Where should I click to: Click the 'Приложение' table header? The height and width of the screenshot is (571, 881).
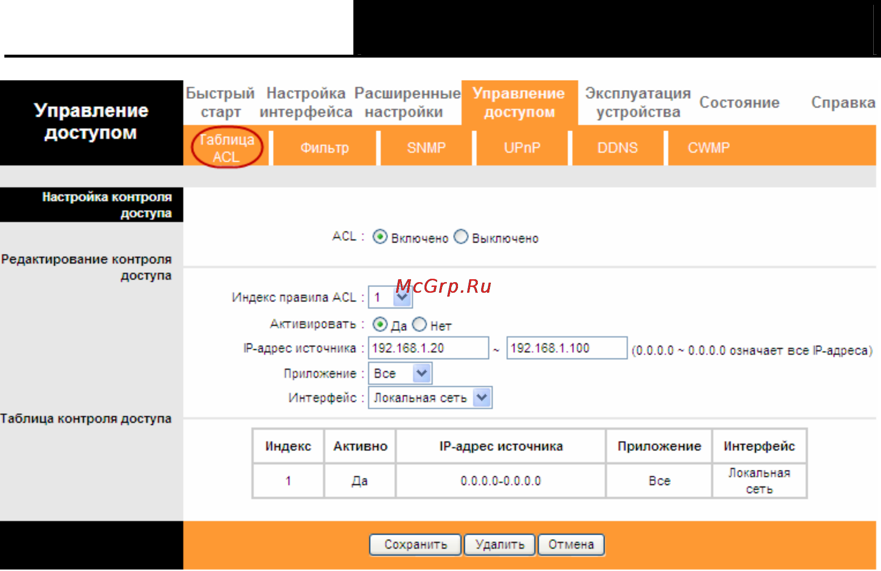pos(659,446)
